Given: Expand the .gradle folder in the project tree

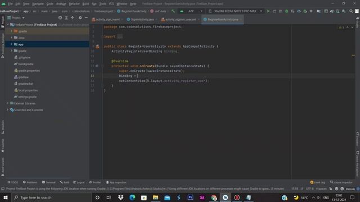Looking at the screenshot, I should (x=11, y=31).
